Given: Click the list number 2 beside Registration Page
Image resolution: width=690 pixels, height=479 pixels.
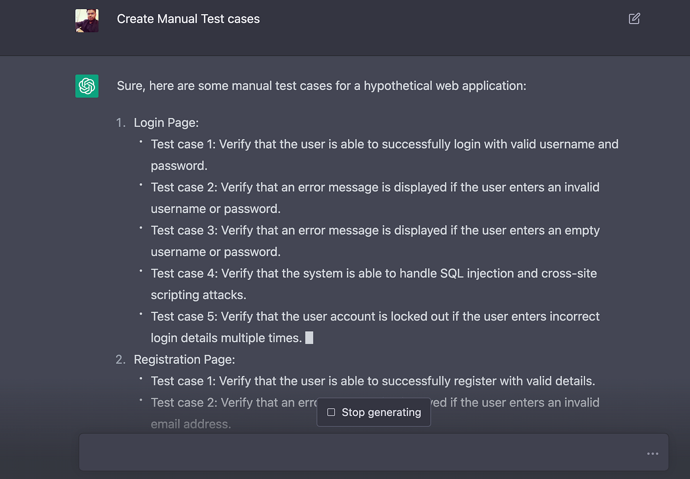Looking at the screenshot, I should 120,360.
